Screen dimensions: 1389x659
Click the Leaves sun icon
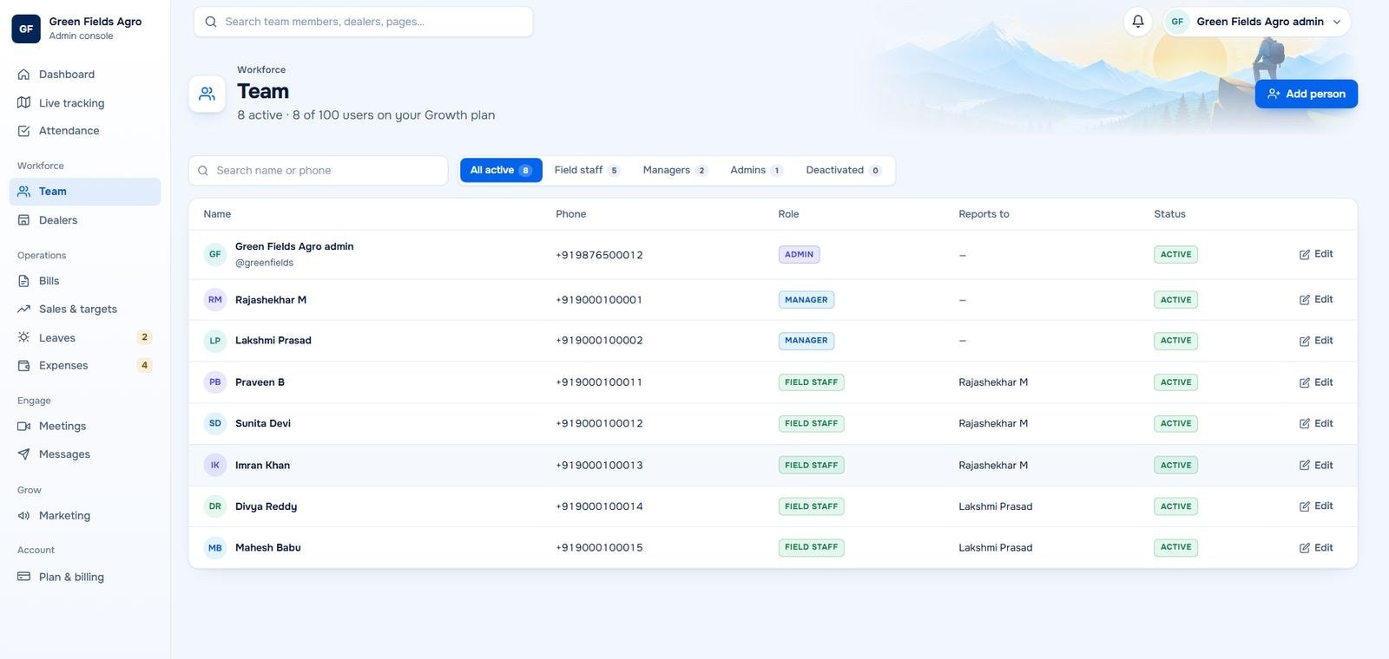[23, 337]
